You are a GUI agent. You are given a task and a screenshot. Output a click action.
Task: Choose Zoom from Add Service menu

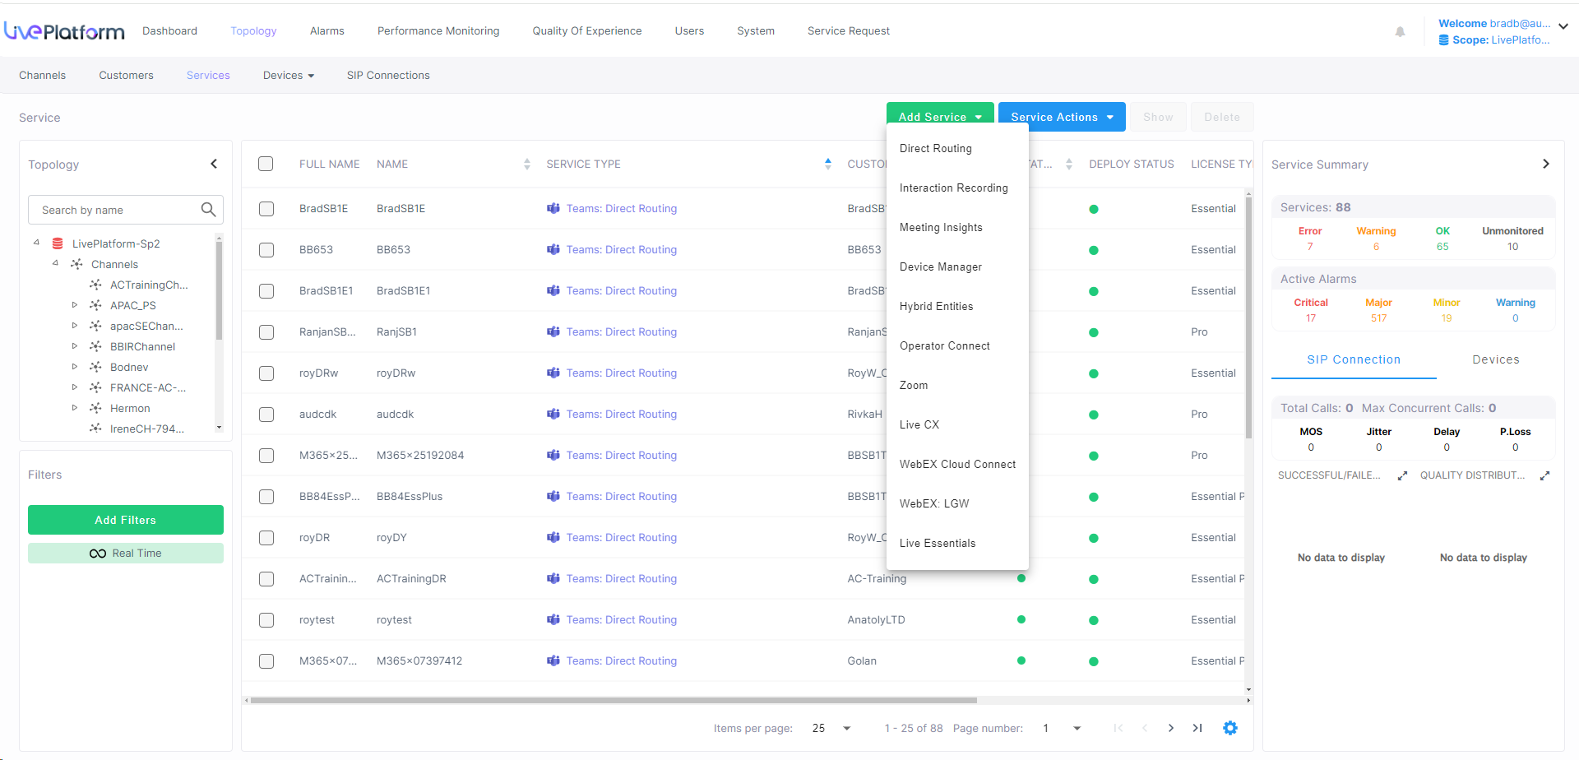click(914, 385)
